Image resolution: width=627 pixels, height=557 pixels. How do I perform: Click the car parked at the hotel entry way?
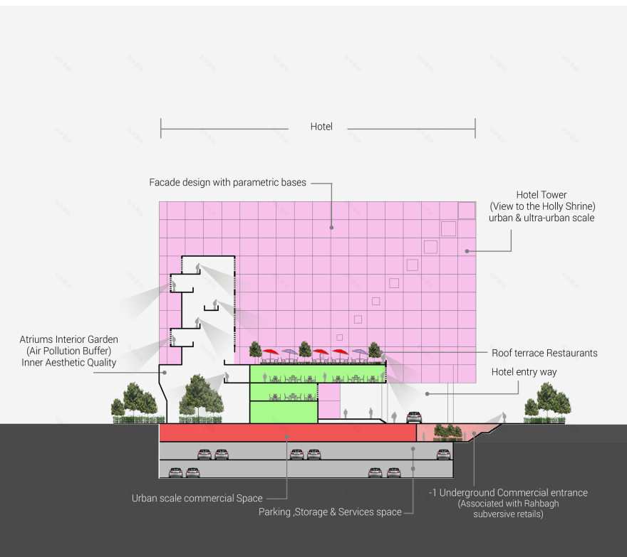point(414,418)
